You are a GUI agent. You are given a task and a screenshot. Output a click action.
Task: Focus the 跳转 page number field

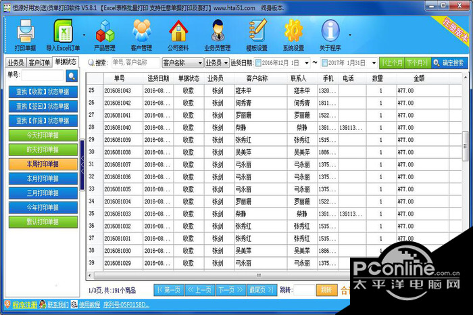pyautogui.click(x=304, y=290)
